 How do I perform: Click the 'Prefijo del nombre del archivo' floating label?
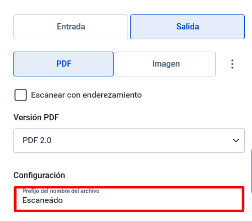click(x=61, y=191)
